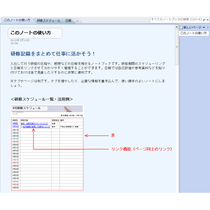
Task: Click the red text リンク機能（ページ同士のリンク）
Action: point(142,149)
